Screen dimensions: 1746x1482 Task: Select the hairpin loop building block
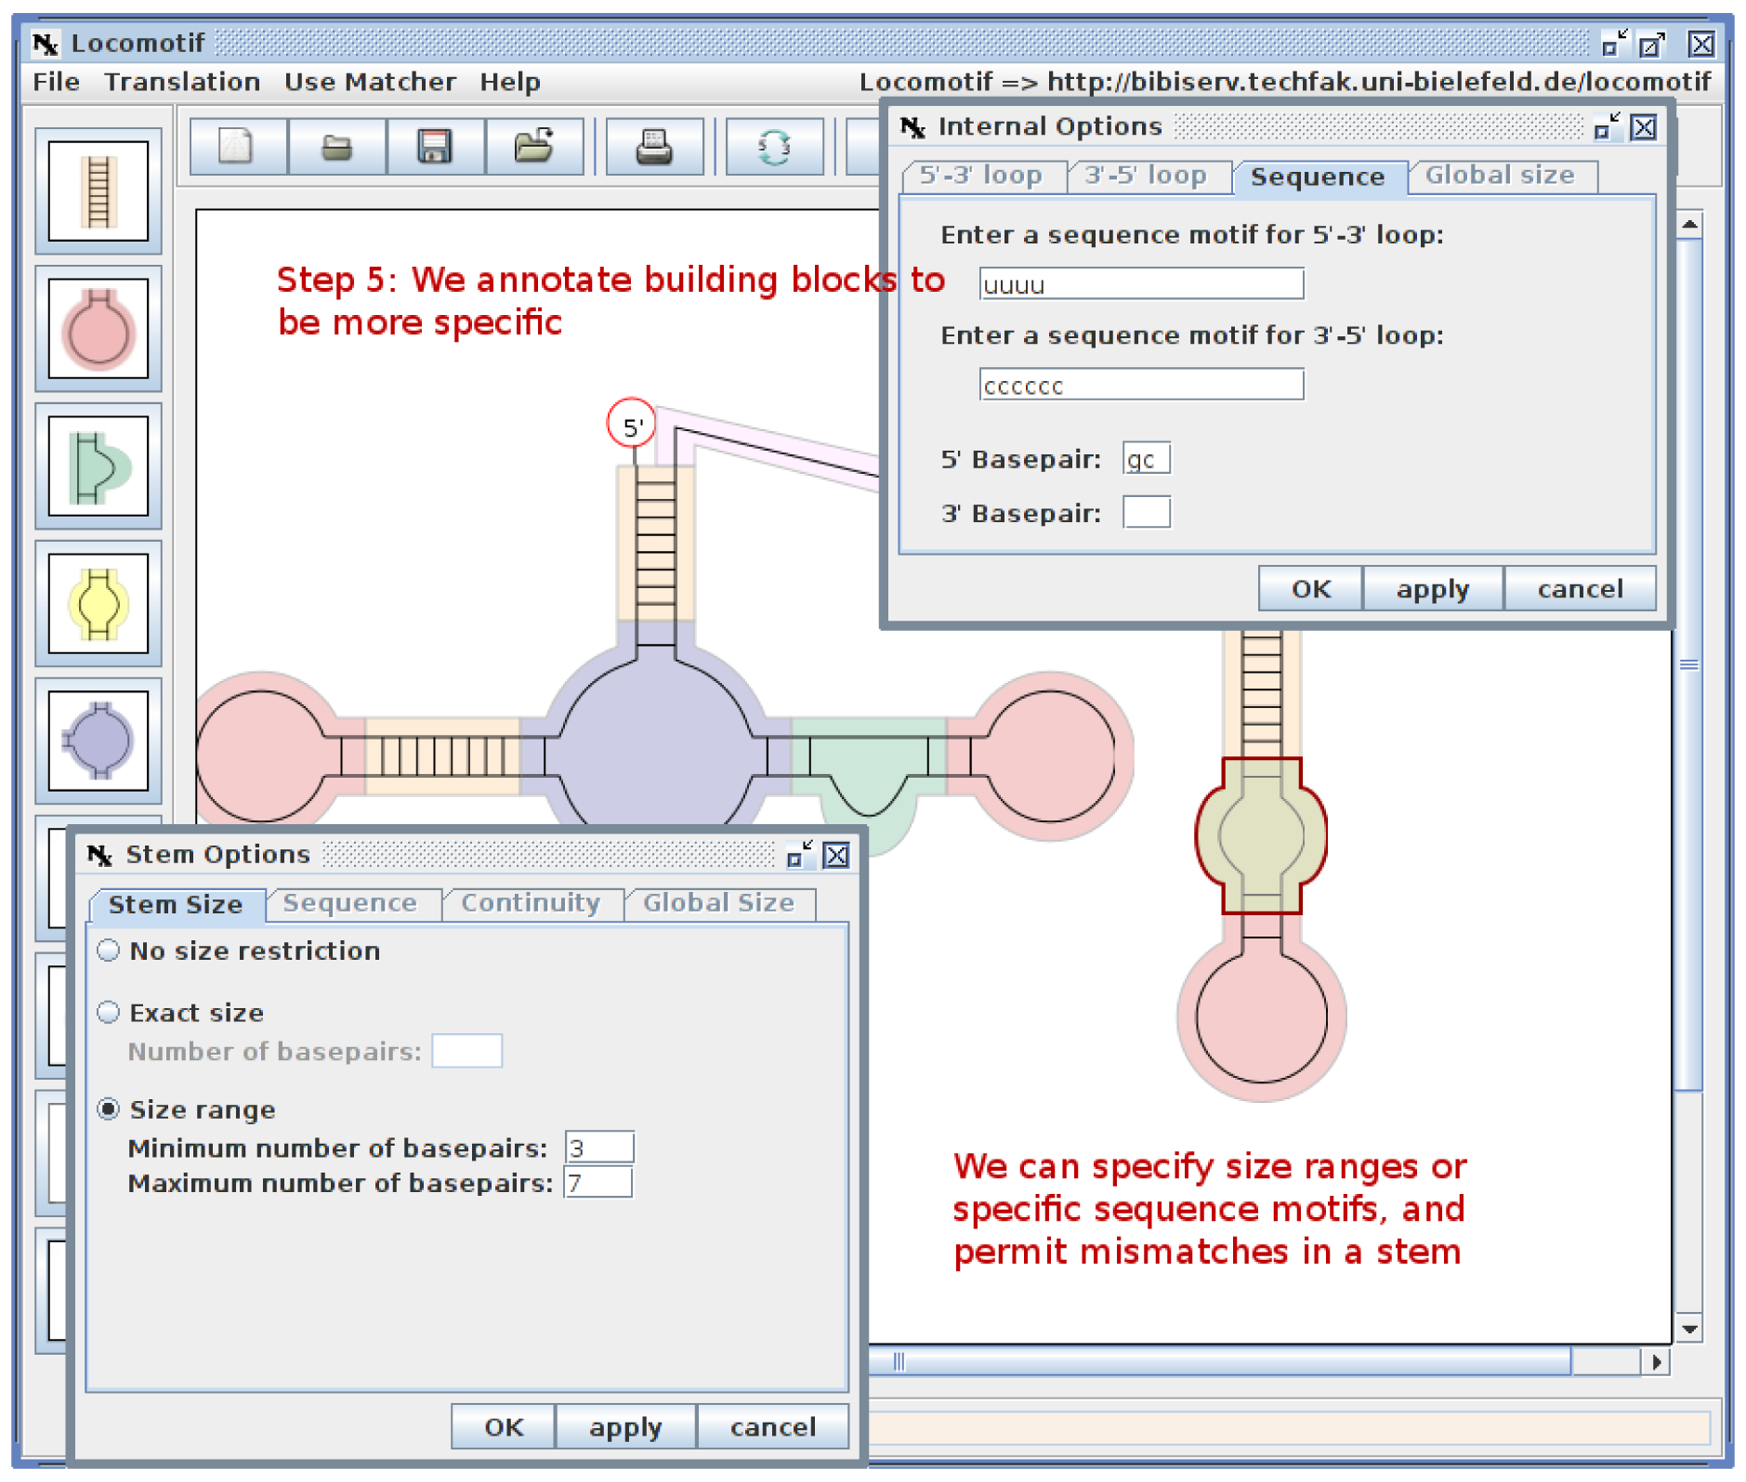tap(98, 329)
